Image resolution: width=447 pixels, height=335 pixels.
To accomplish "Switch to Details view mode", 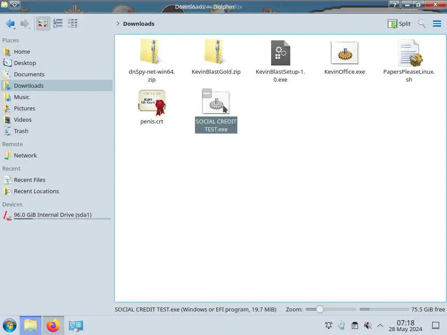I will click(73, 24).
